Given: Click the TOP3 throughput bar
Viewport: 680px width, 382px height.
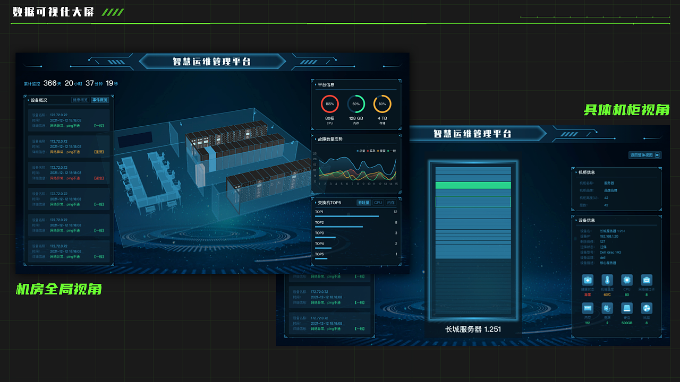Looking at the screenshot, I should coord(325,238).
